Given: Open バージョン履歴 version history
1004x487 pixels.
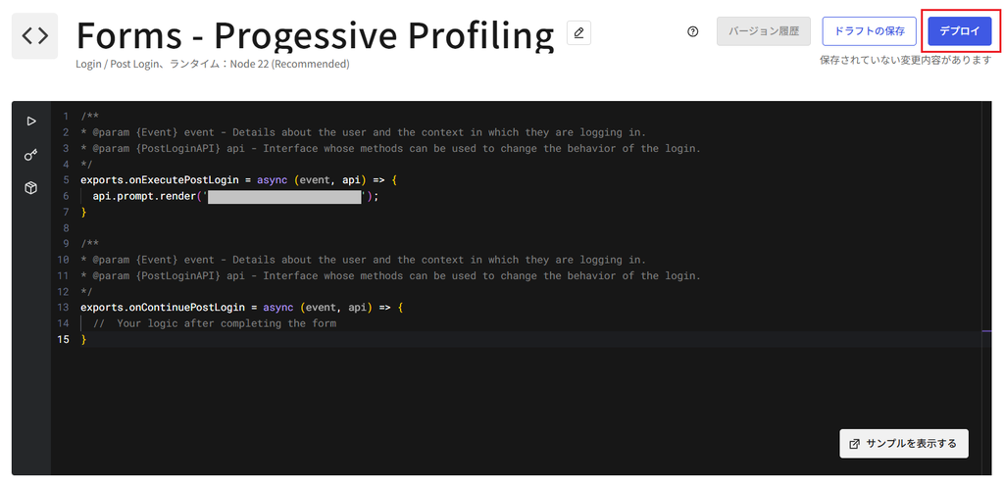Looking at the screenshot, I should (x=764, y=31).
